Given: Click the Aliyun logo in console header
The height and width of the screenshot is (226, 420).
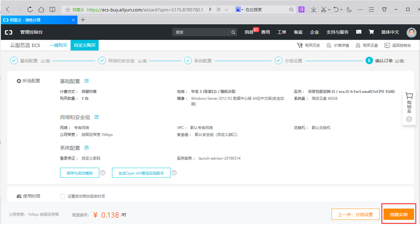Looking at the screenshot, I should click(9, 32).
